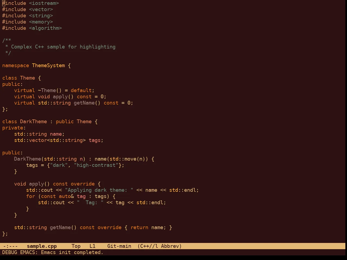The height and width of the screenshot is (260, 347).
Task: Click the C++//l major mode indicator
Action: [x=148, y=246]
